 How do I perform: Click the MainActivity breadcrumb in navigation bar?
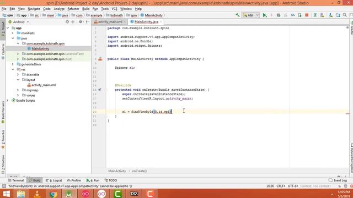152,15
